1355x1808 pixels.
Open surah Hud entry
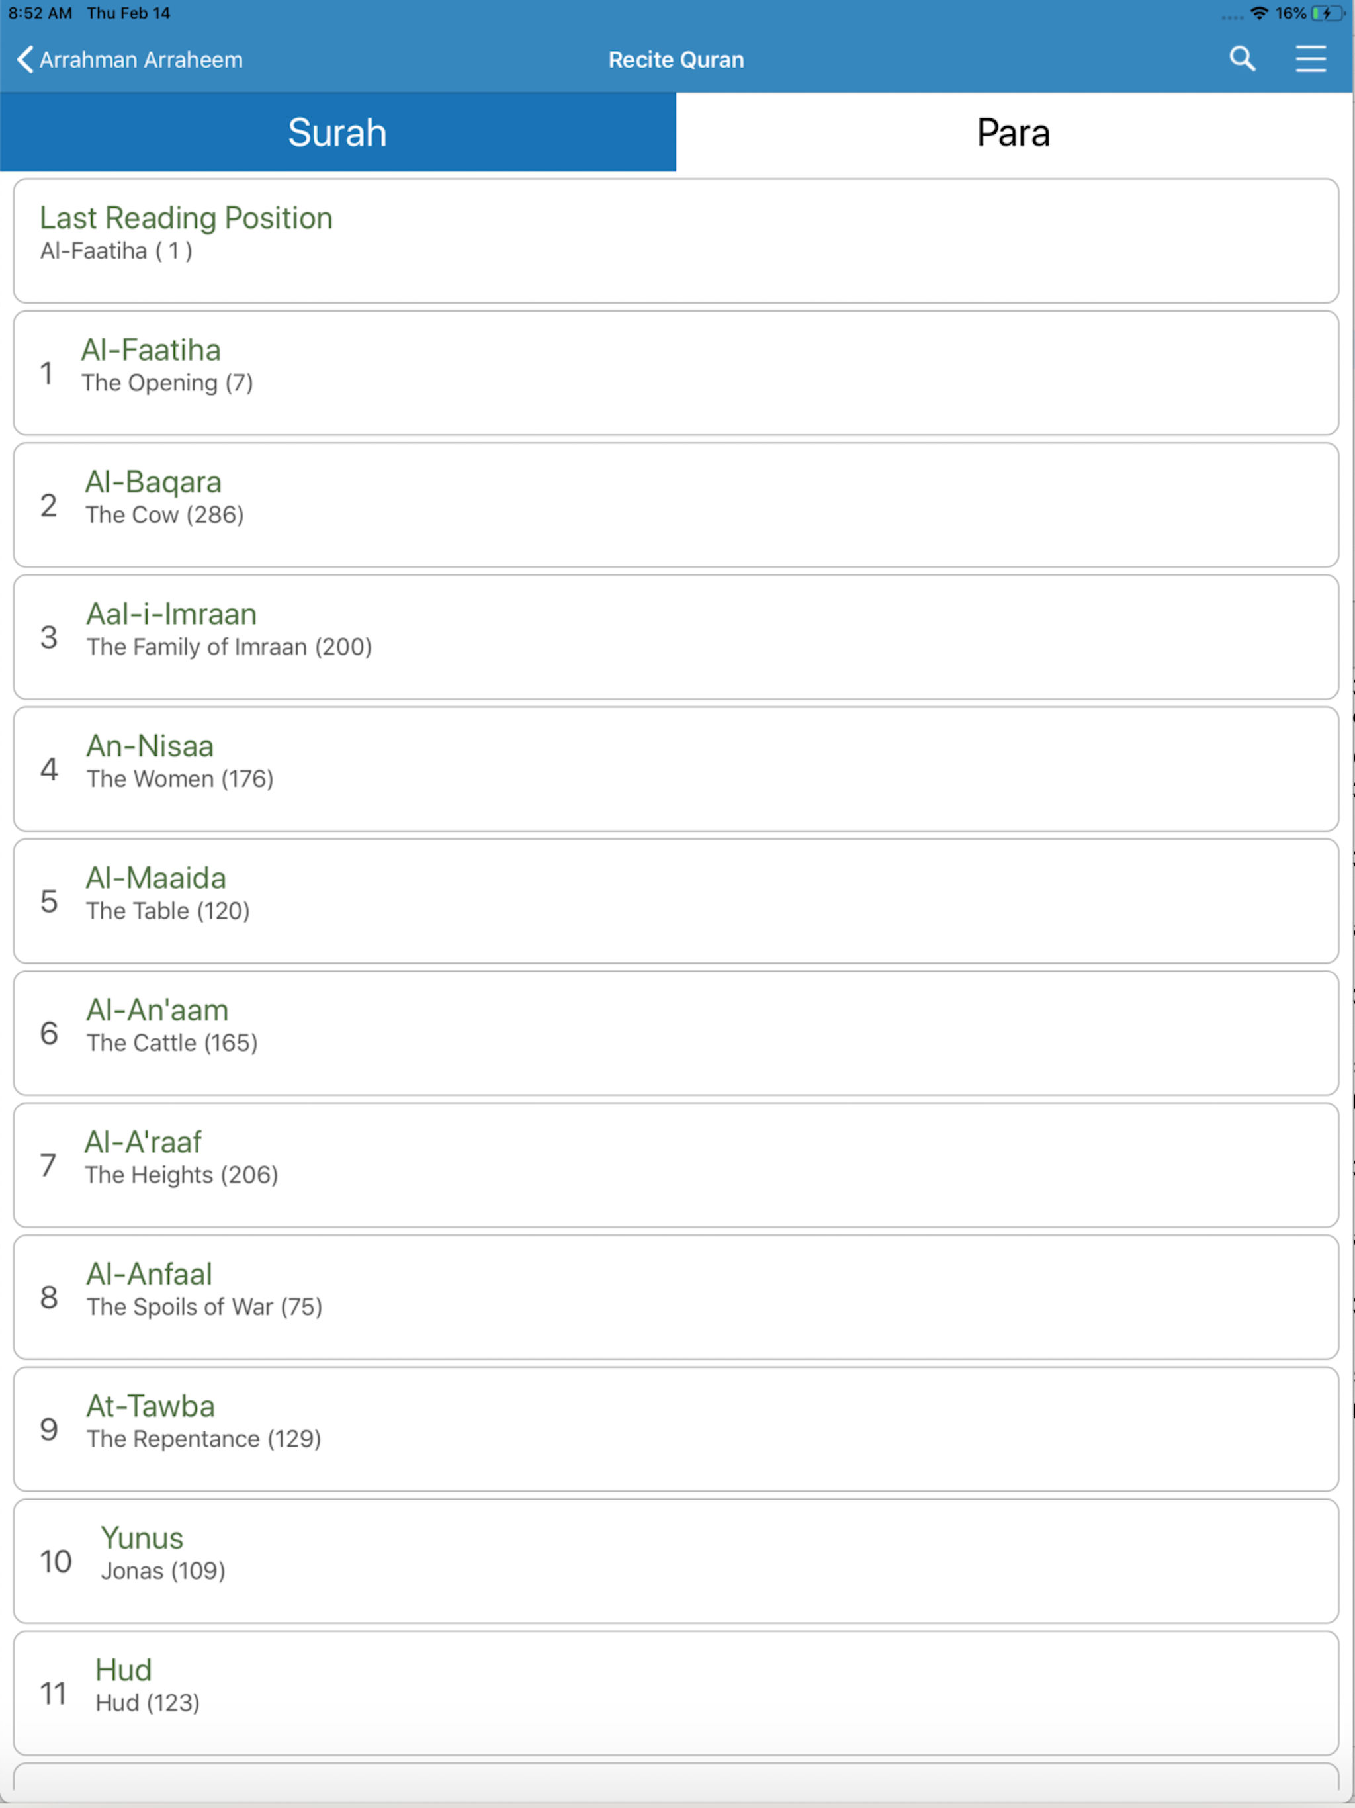pyautogui.click(x=676, y=1693)
